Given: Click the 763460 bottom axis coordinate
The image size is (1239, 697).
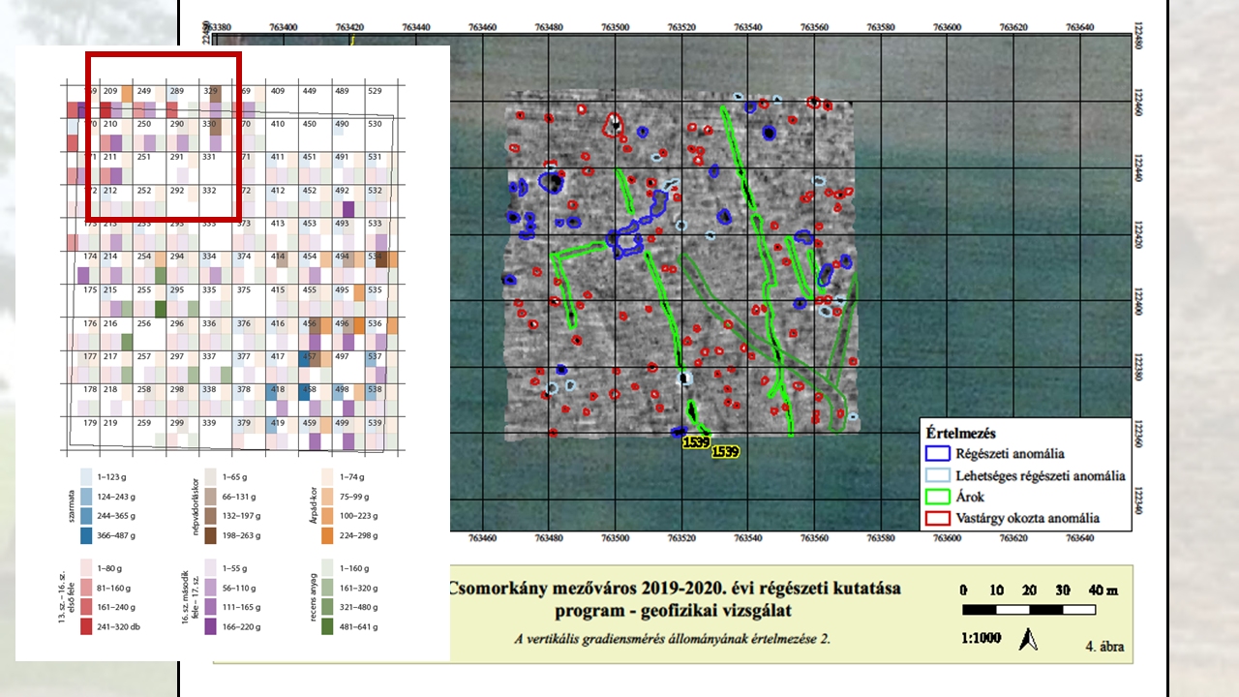Looking at the screenshot, I should pos(481,538).
